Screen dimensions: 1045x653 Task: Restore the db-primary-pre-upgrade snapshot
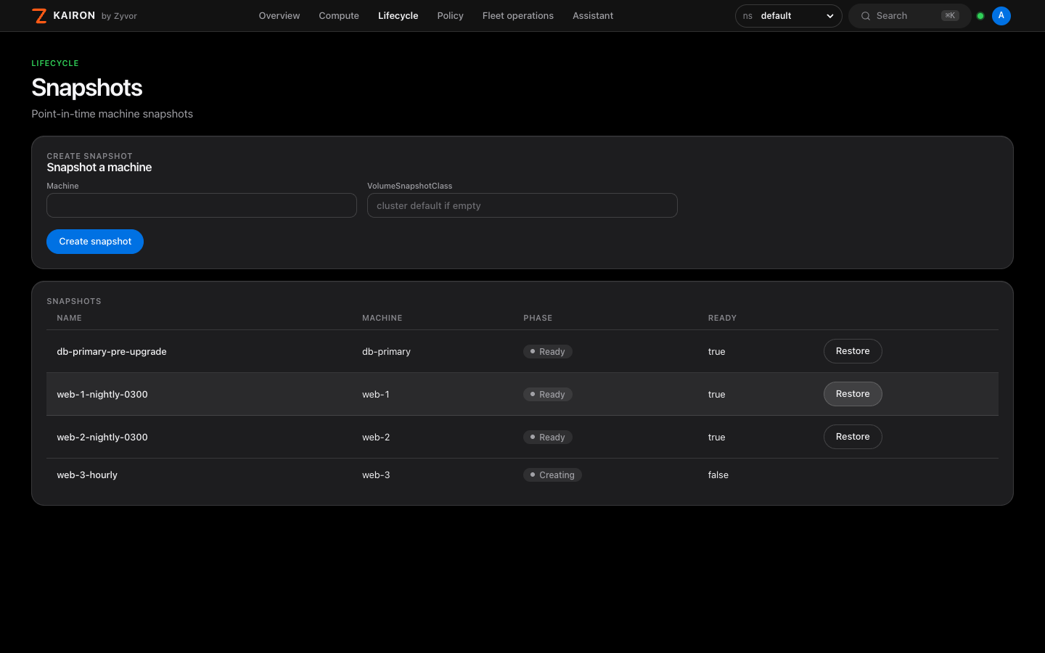(x=853, y=351)
